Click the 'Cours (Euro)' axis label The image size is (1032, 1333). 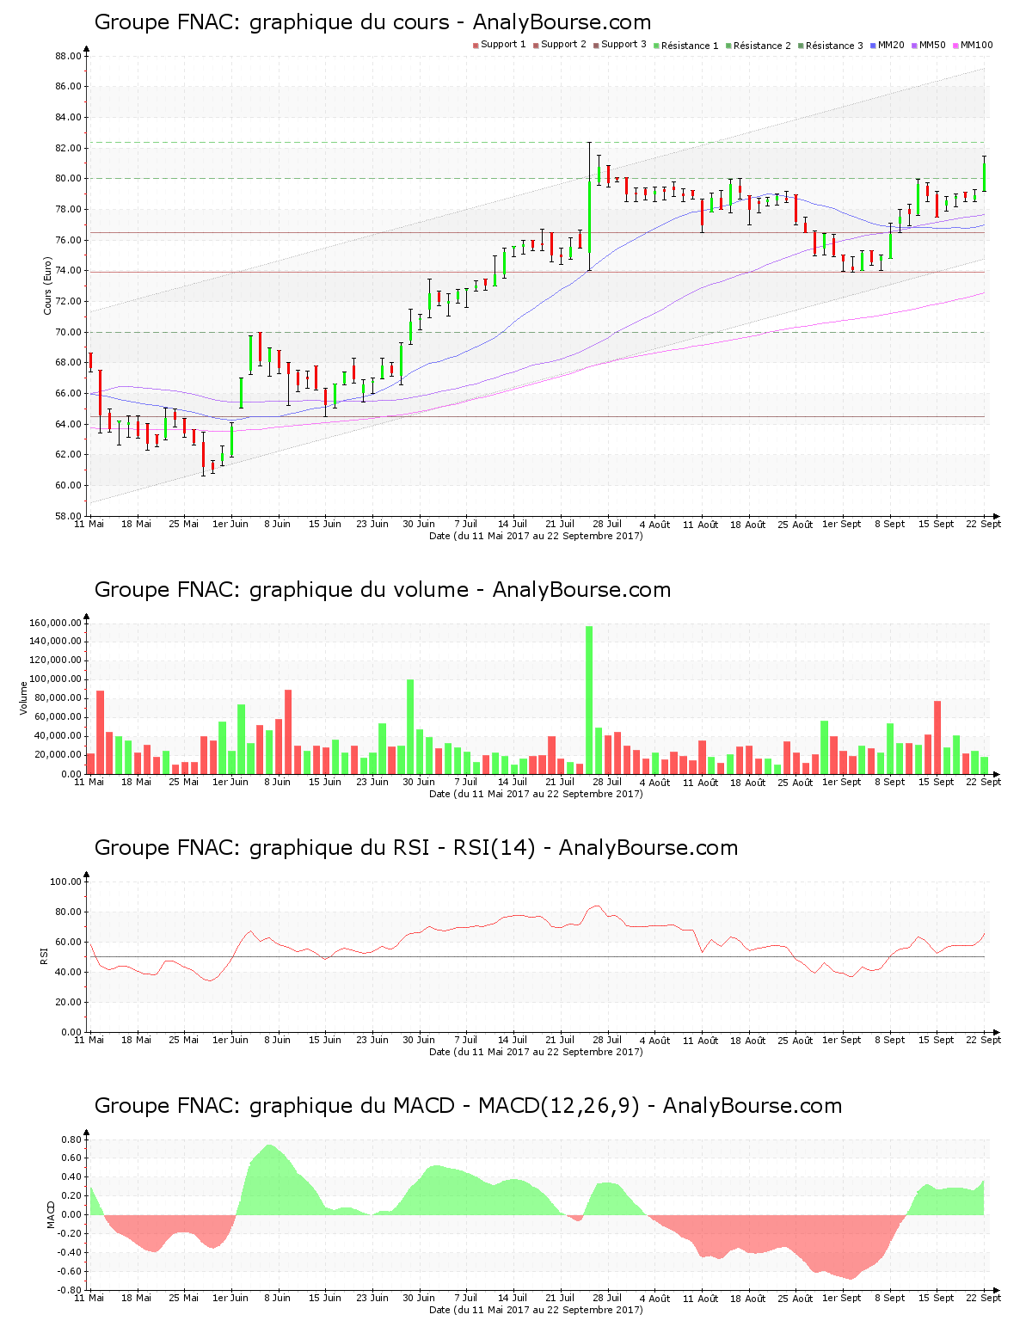(47, 286)
